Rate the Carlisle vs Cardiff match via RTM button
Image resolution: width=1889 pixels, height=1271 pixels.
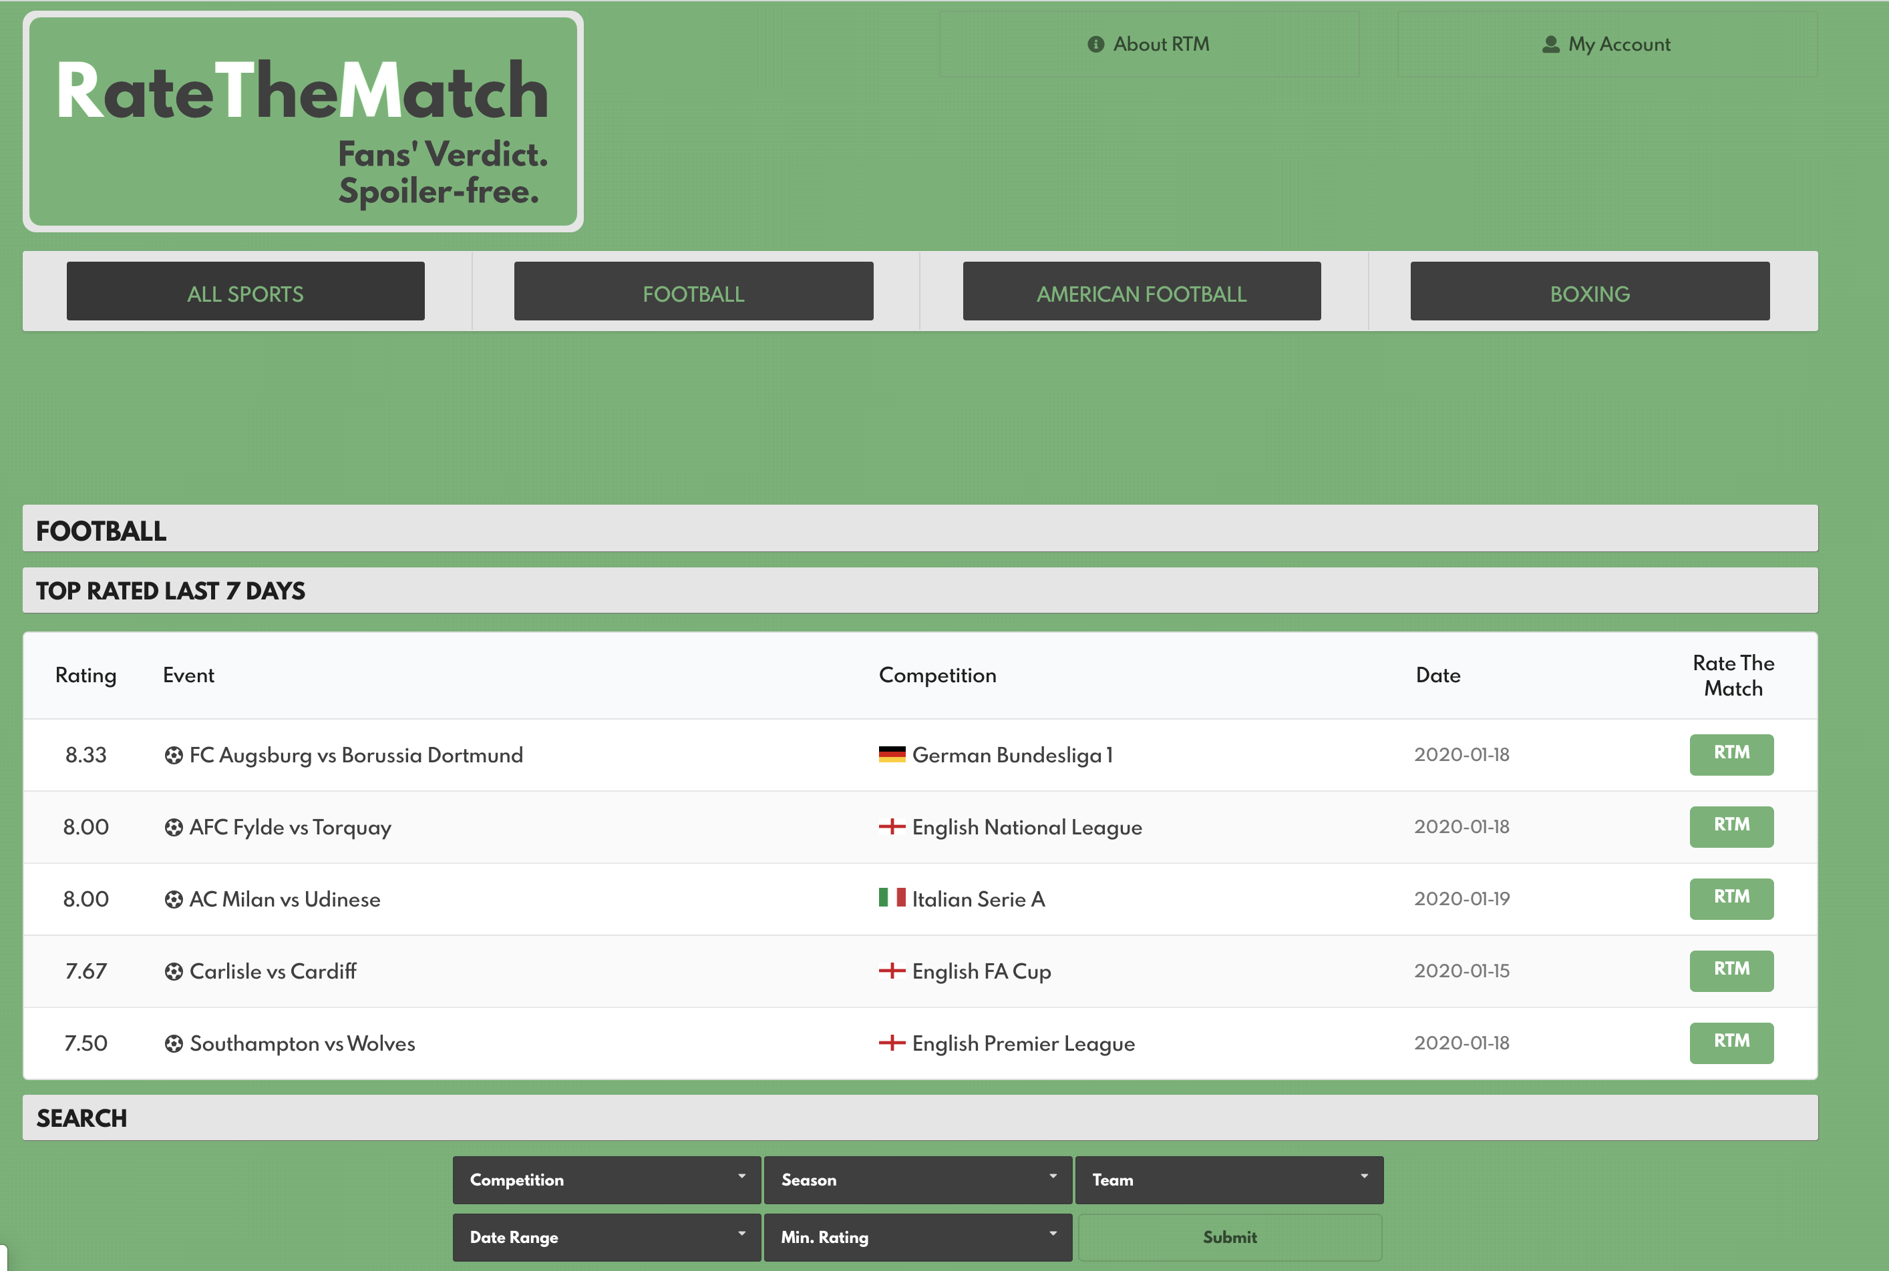click(1731, 971)
